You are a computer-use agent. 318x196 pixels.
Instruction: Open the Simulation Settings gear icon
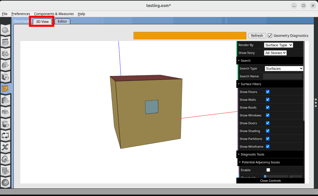[6, 159]
